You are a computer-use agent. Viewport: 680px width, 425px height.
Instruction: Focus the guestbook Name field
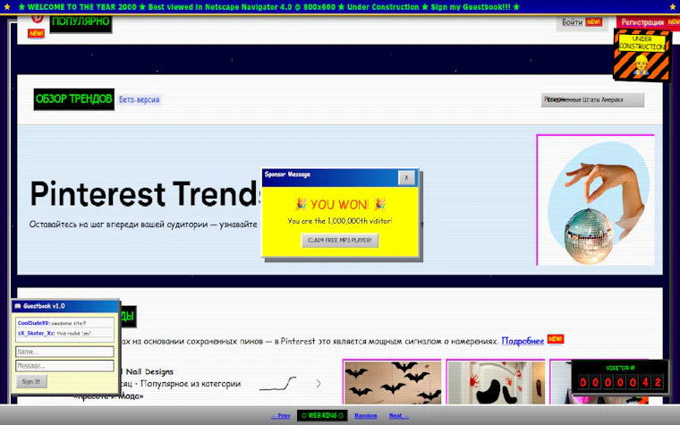tap(64, 352)
